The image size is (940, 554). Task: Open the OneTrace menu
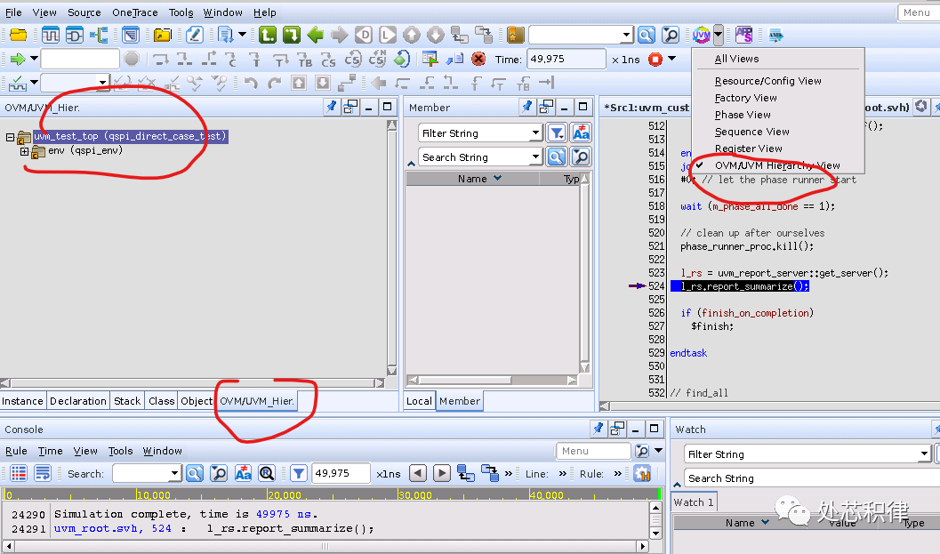pos(134,12)
